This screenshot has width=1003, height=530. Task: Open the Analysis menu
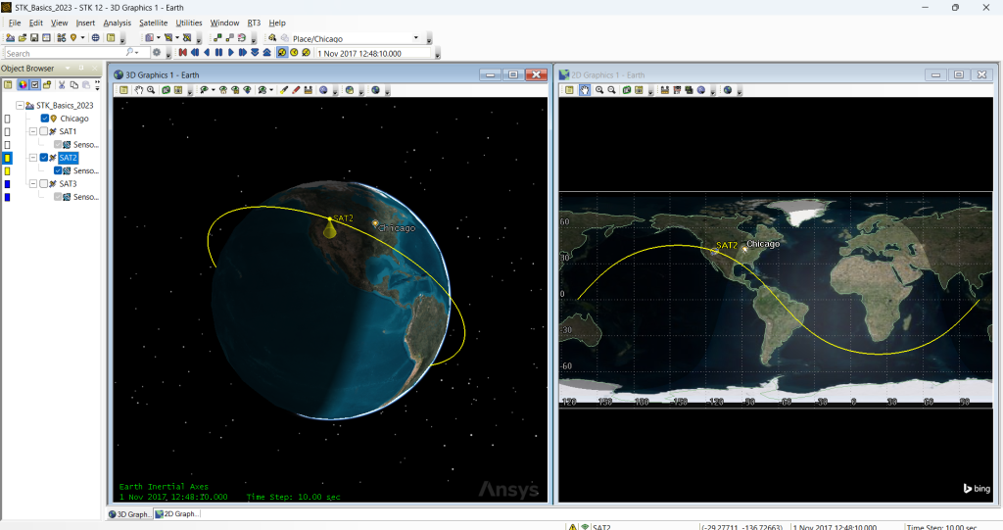point(117,23)
